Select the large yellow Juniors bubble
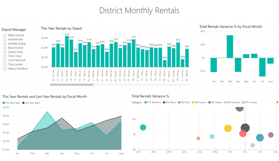 click(228, 128)
